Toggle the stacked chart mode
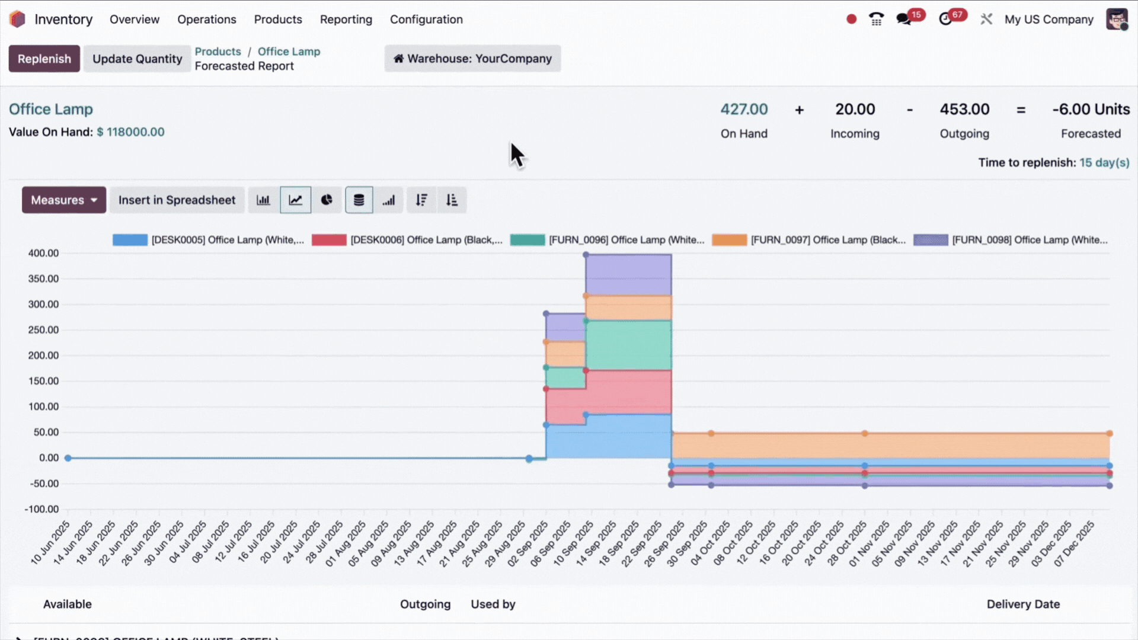This screenshot has height=640, width=1138. (359, 200)
